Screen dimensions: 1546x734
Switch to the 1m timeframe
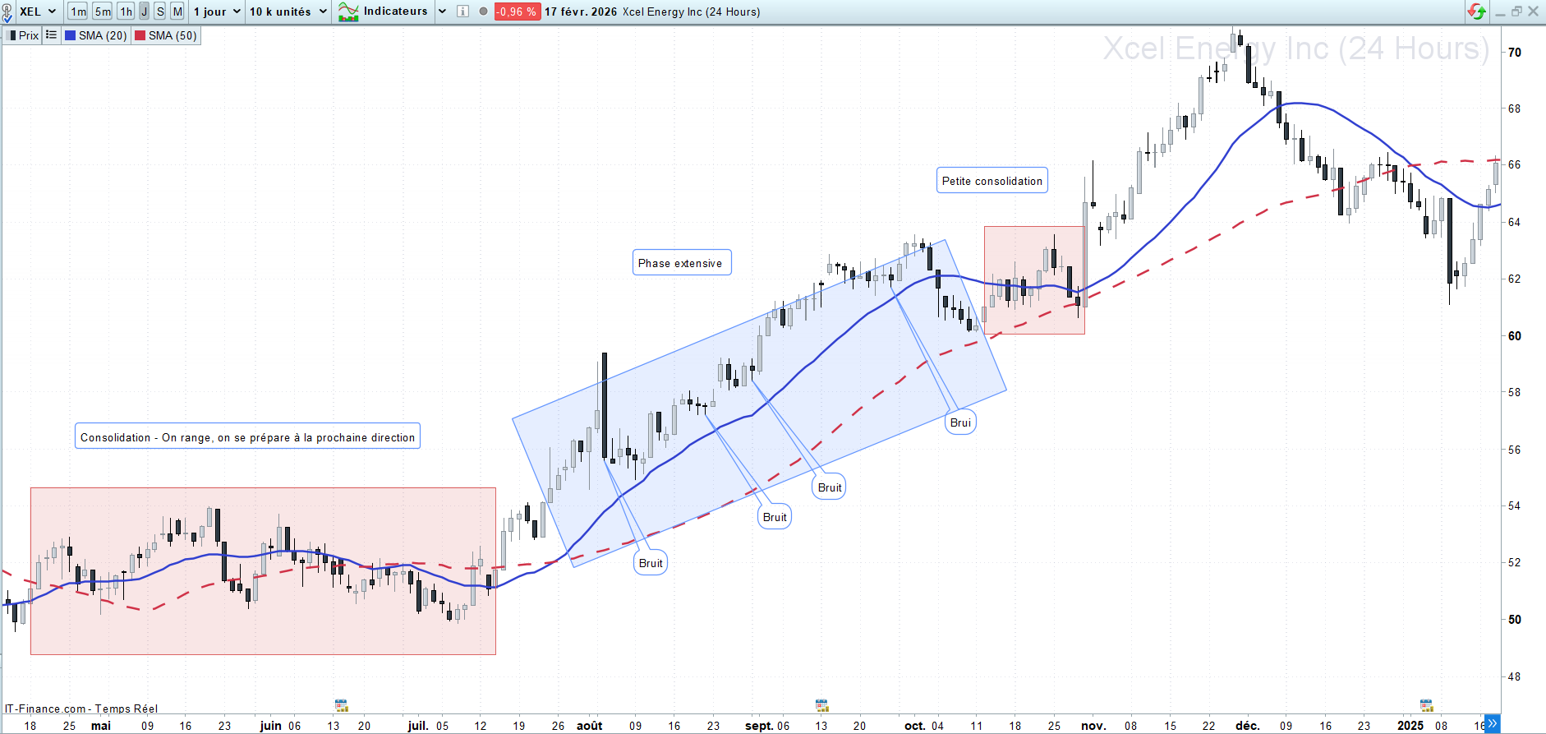point(78,12)
